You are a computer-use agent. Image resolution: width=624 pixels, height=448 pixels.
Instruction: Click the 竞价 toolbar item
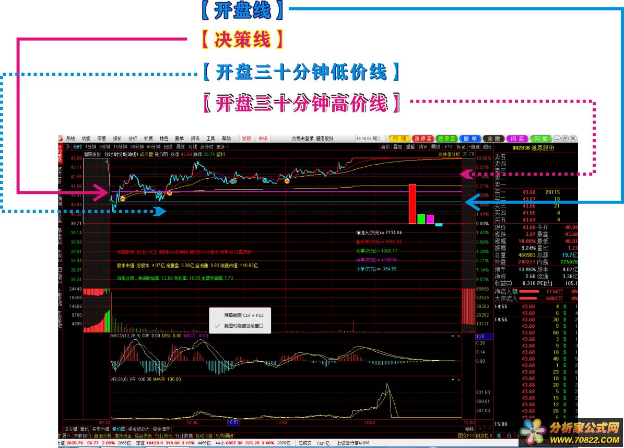(x=385, y=147)
